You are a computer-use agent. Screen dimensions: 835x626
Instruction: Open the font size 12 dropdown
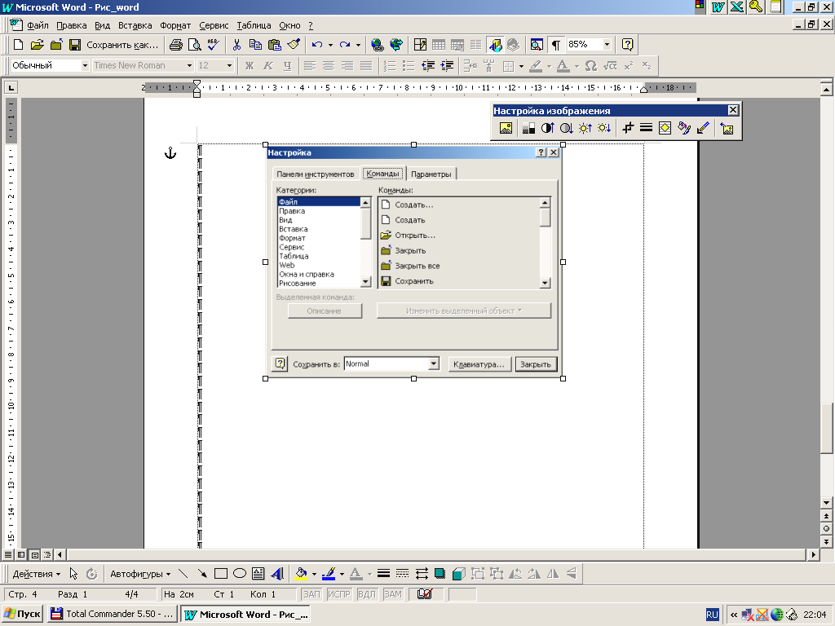pos(229,65)
